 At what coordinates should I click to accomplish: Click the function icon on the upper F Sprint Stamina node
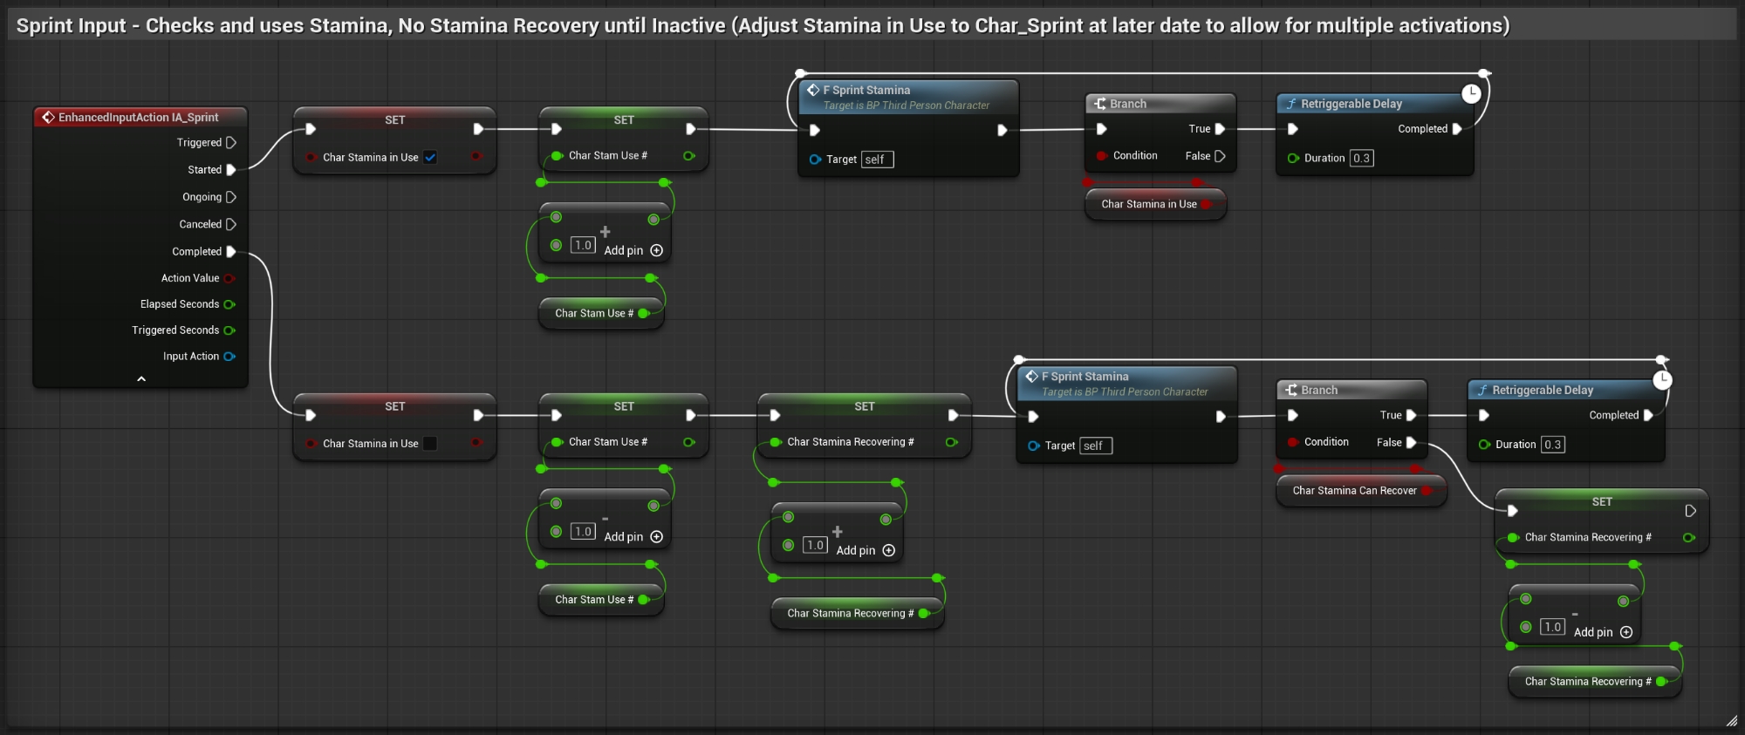[x=812, y=90]
